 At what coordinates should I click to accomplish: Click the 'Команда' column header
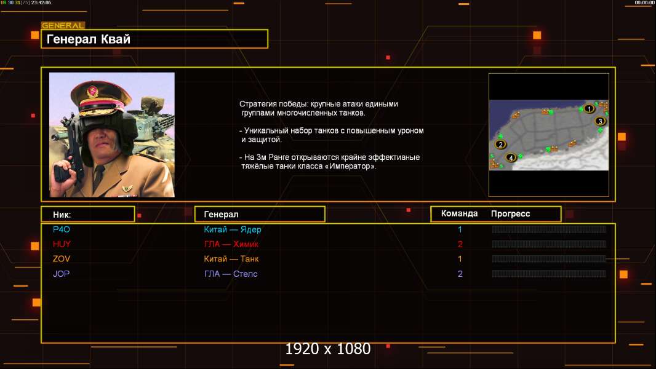click(459, 213)
